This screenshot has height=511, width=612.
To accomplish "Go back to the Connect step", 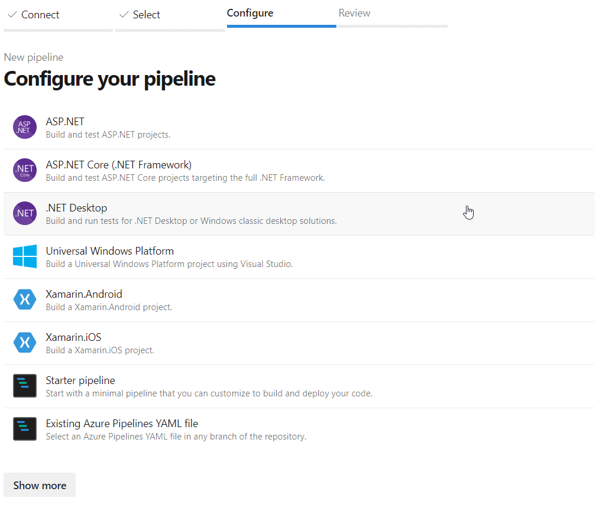I will 58,15.
